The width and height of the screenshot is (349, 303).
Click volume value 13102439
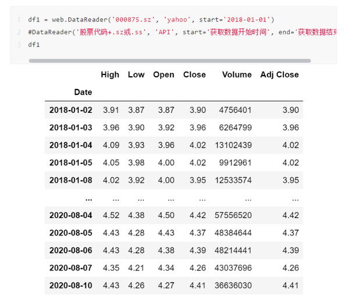pos(233,145)
